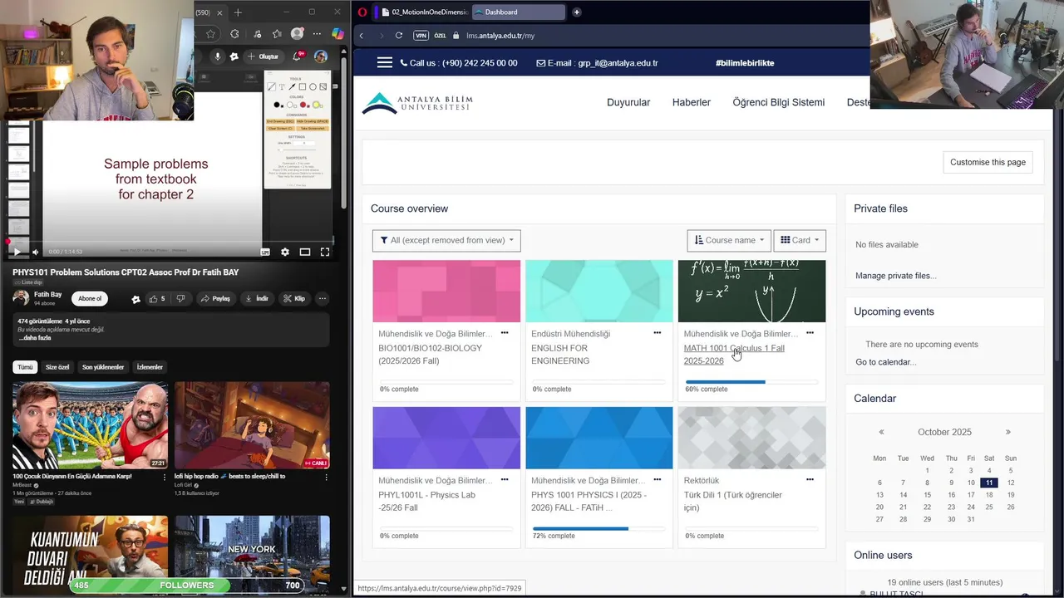This screenshot has height=598, width=1064.
Task: Open a new tab in Opera
Action: (577, 12)
